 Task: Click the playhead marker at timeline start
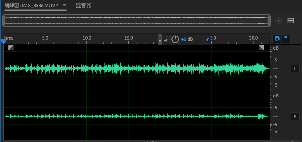(4, 41)
